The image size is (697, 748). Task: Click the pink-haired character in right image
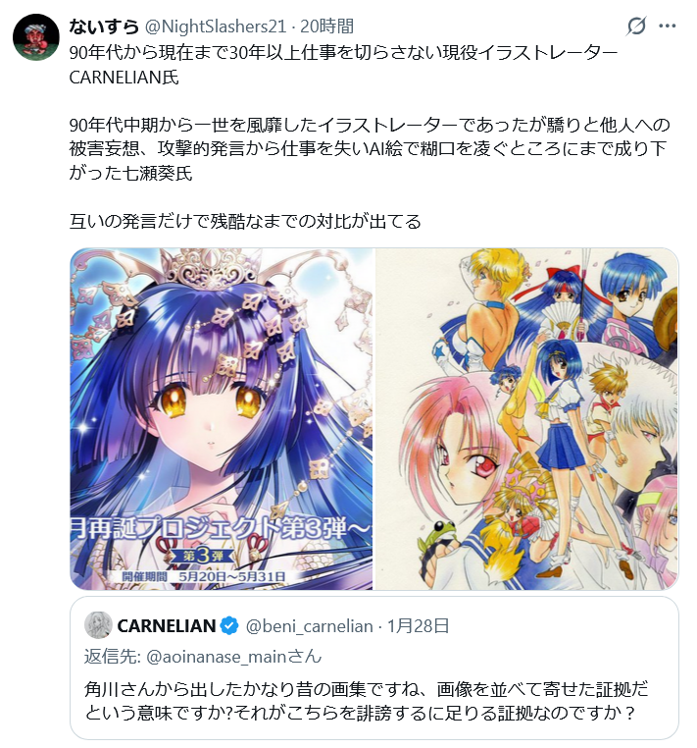[450, 439]
